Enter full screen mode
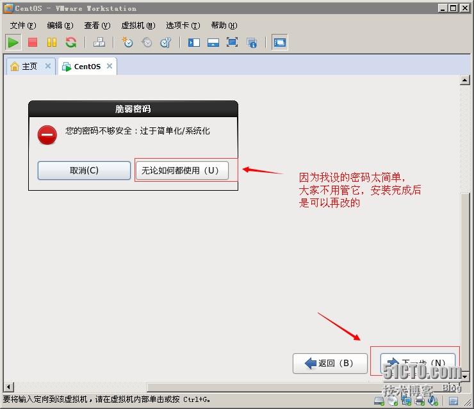The width and height of the screenshot is (474, 409). point(232,42)
